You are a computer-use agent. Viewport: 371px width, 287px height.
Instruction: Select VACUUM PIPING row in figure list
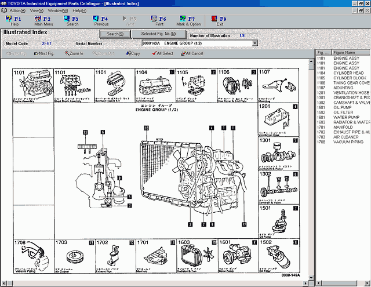pyautogui.click(x=343, y=142)
